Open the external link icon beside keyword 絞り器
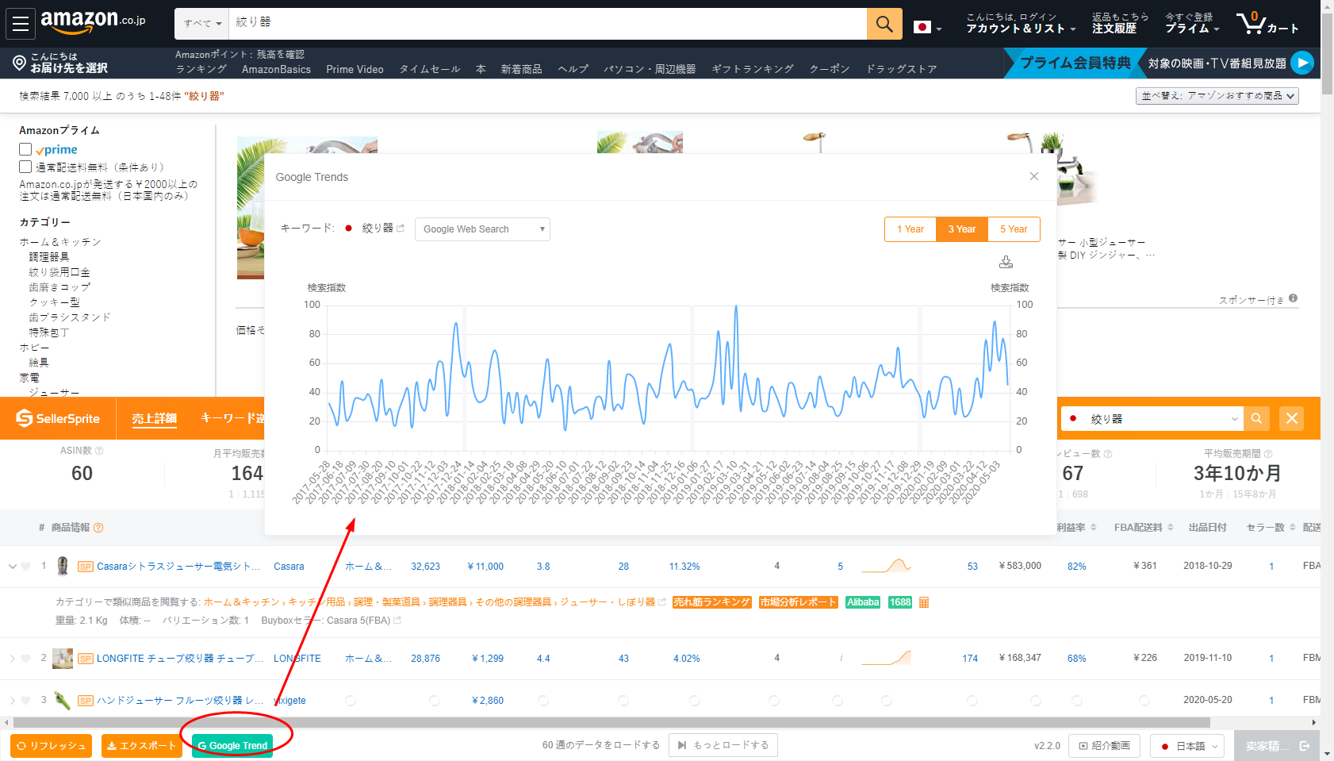This screenshot has width=1334, height=761. (401, 229)
